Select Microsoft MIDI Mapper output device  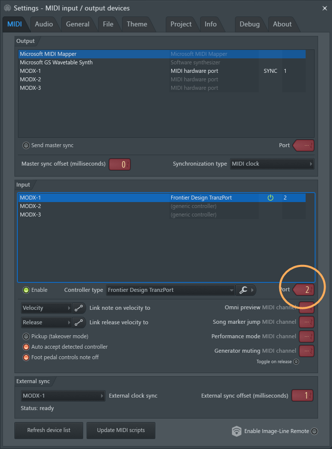click(162, 54)
